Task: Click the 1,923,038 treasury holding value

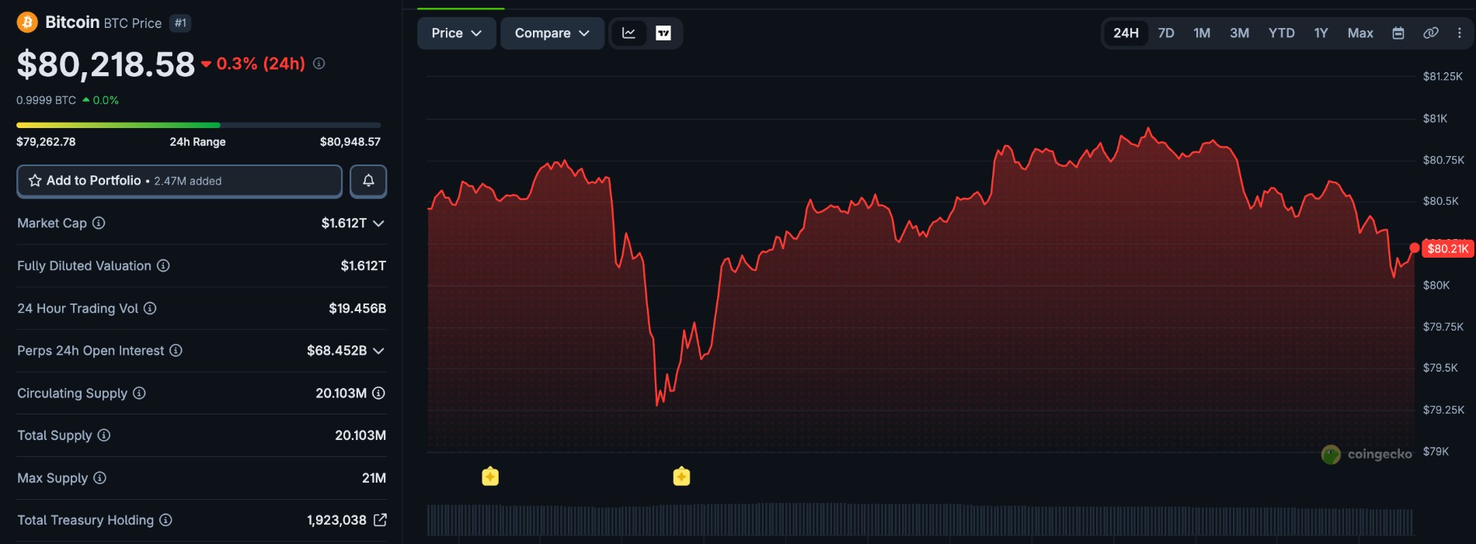Action: (x=336, y=520)
